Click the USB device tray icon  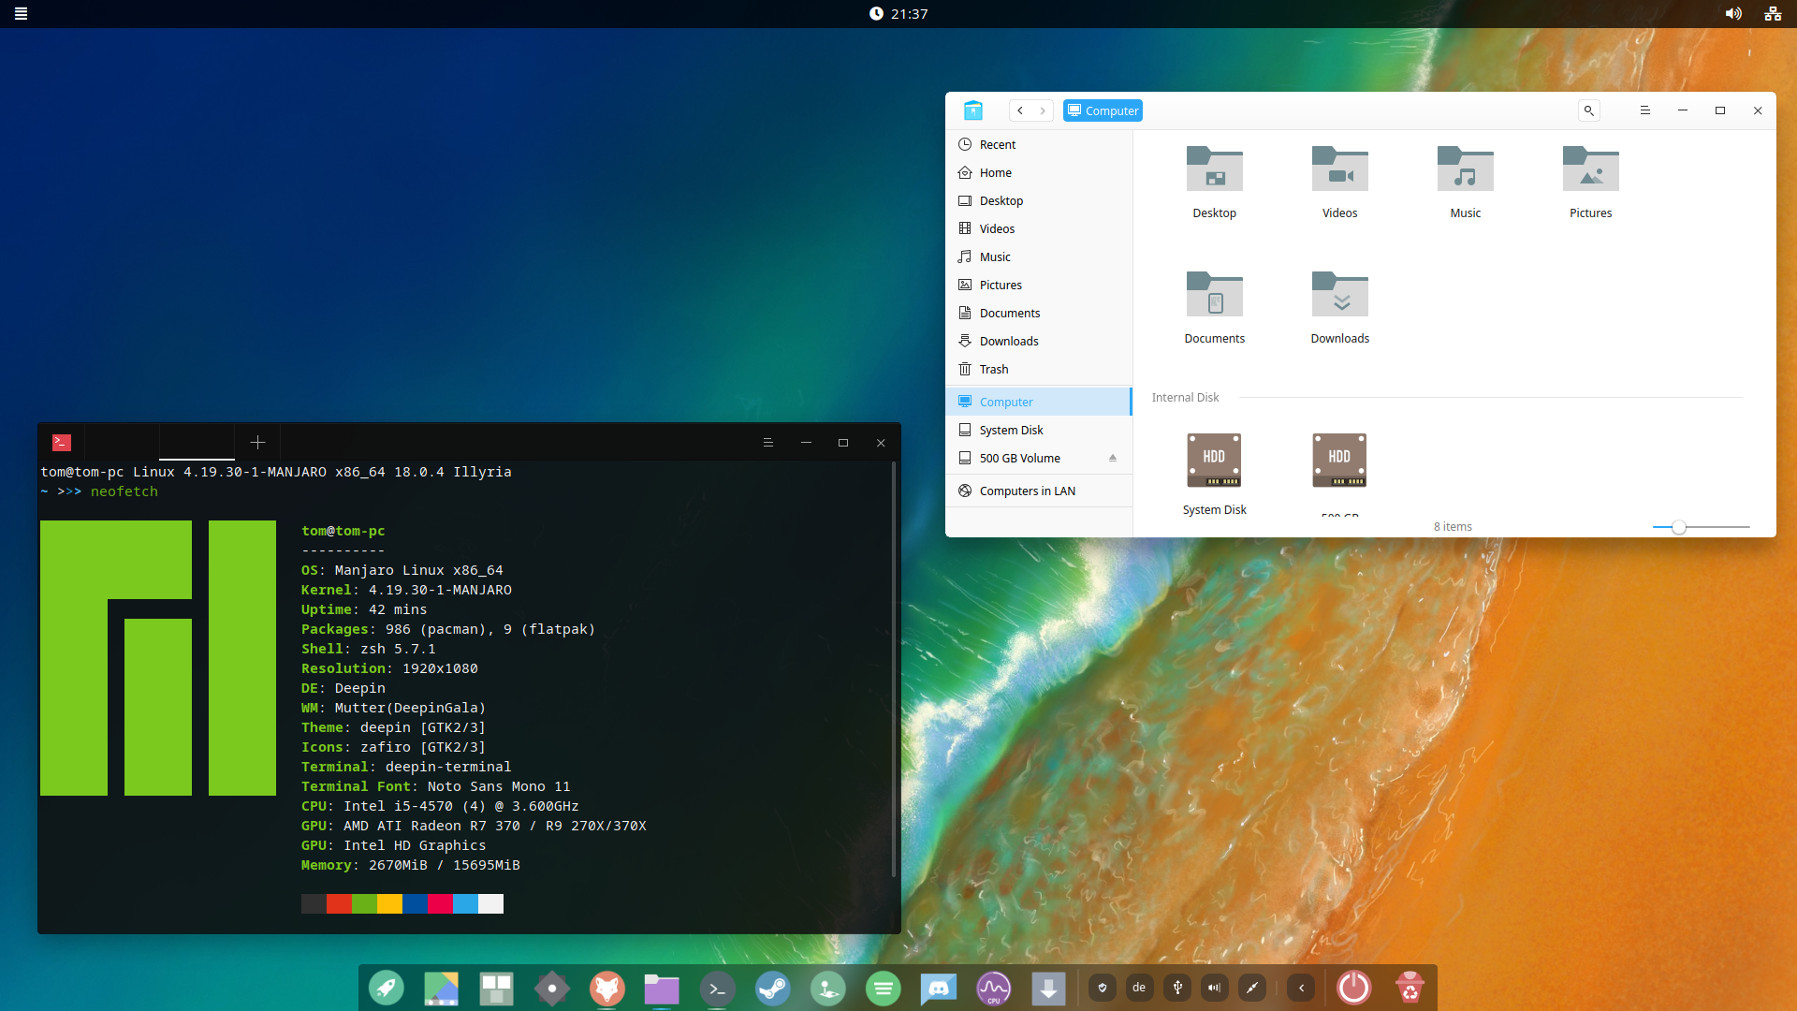1177,988
